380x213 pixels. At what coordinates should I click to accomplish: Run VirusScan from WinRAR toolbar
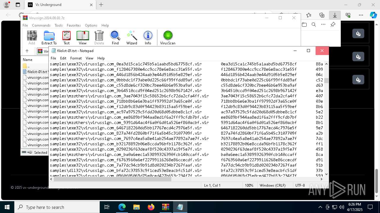click(168, 38)
